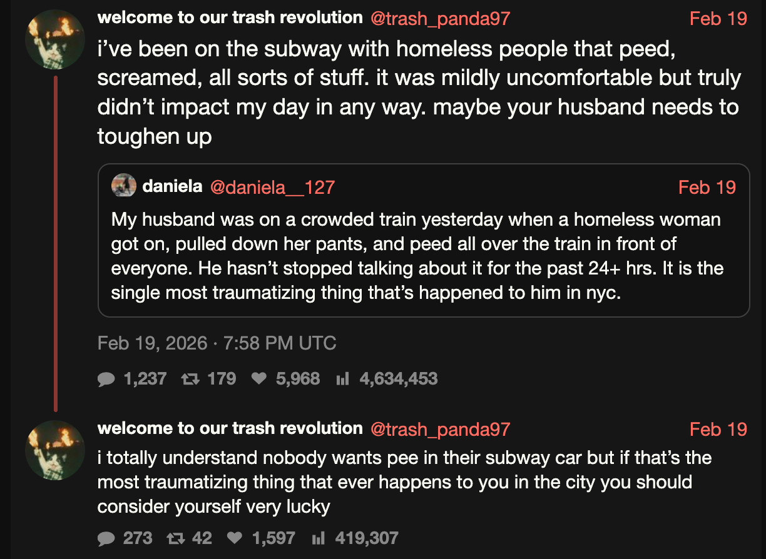
Task: Click the @trash_panda97 handle in second tweet
Action: click(440, 429)
